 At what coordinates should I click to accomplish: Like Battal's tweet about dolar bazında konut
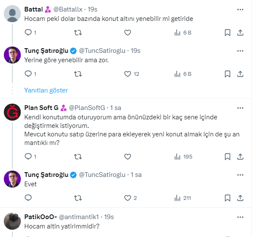(128, 32)
